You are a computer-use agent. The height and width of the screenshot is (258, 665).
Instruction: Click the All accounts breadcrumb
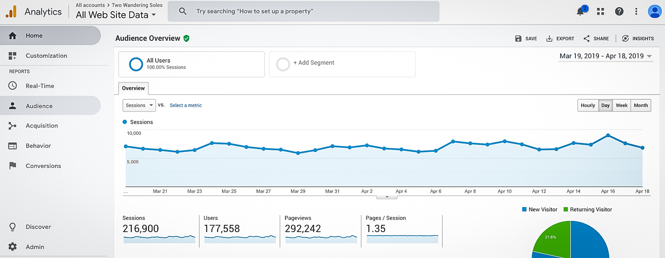coord(90,5)
